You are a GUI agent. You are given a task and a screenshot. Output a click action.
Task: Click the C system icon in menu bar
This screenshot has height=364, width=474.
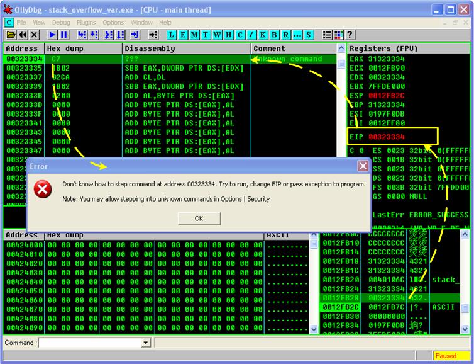tap(9, 23)
